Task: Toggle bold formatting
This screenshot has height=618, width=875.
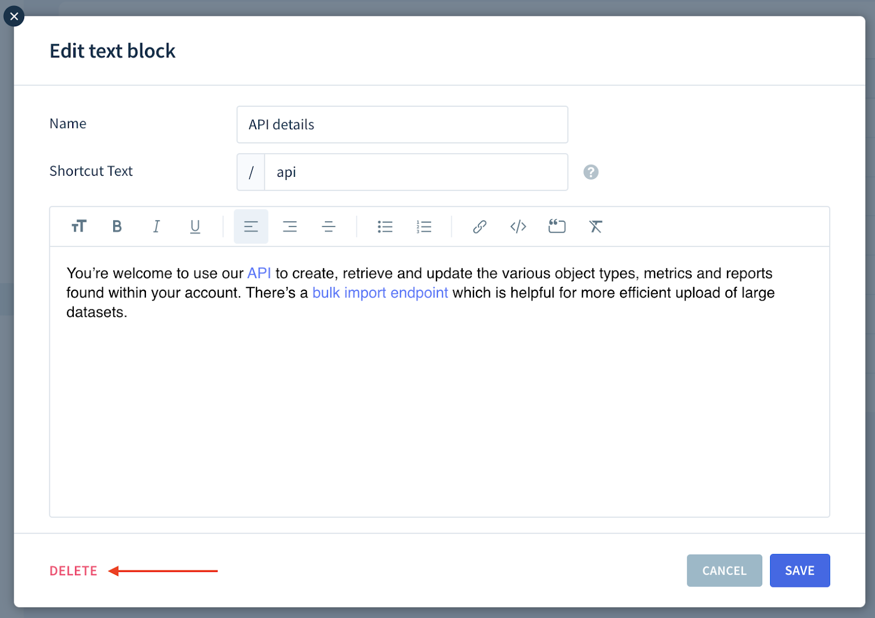Action: (x=117, y=226)
